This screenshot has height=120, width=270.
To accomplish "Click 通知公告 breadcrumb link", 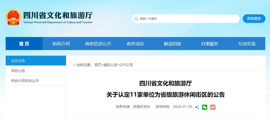I will [x=110, y=65].
